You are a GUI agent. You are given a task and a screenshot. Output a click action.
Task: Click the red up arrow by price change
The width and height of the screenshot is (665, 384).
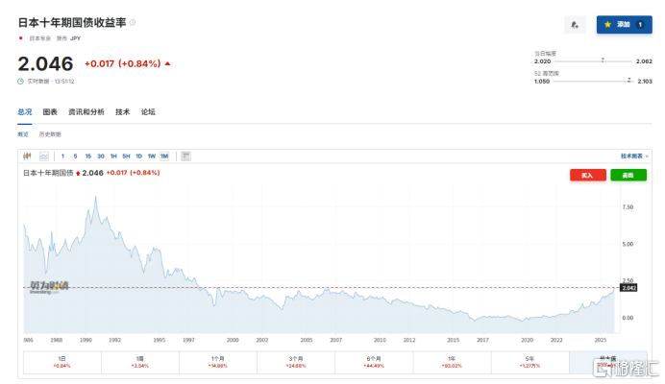coord(168,63)
